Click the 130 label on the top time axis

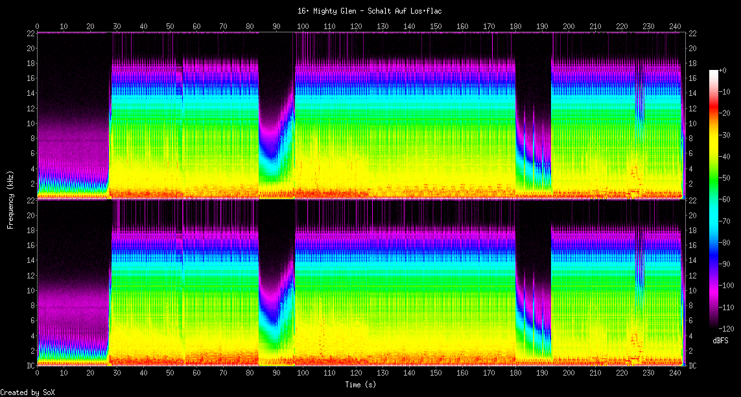(382, 27)
